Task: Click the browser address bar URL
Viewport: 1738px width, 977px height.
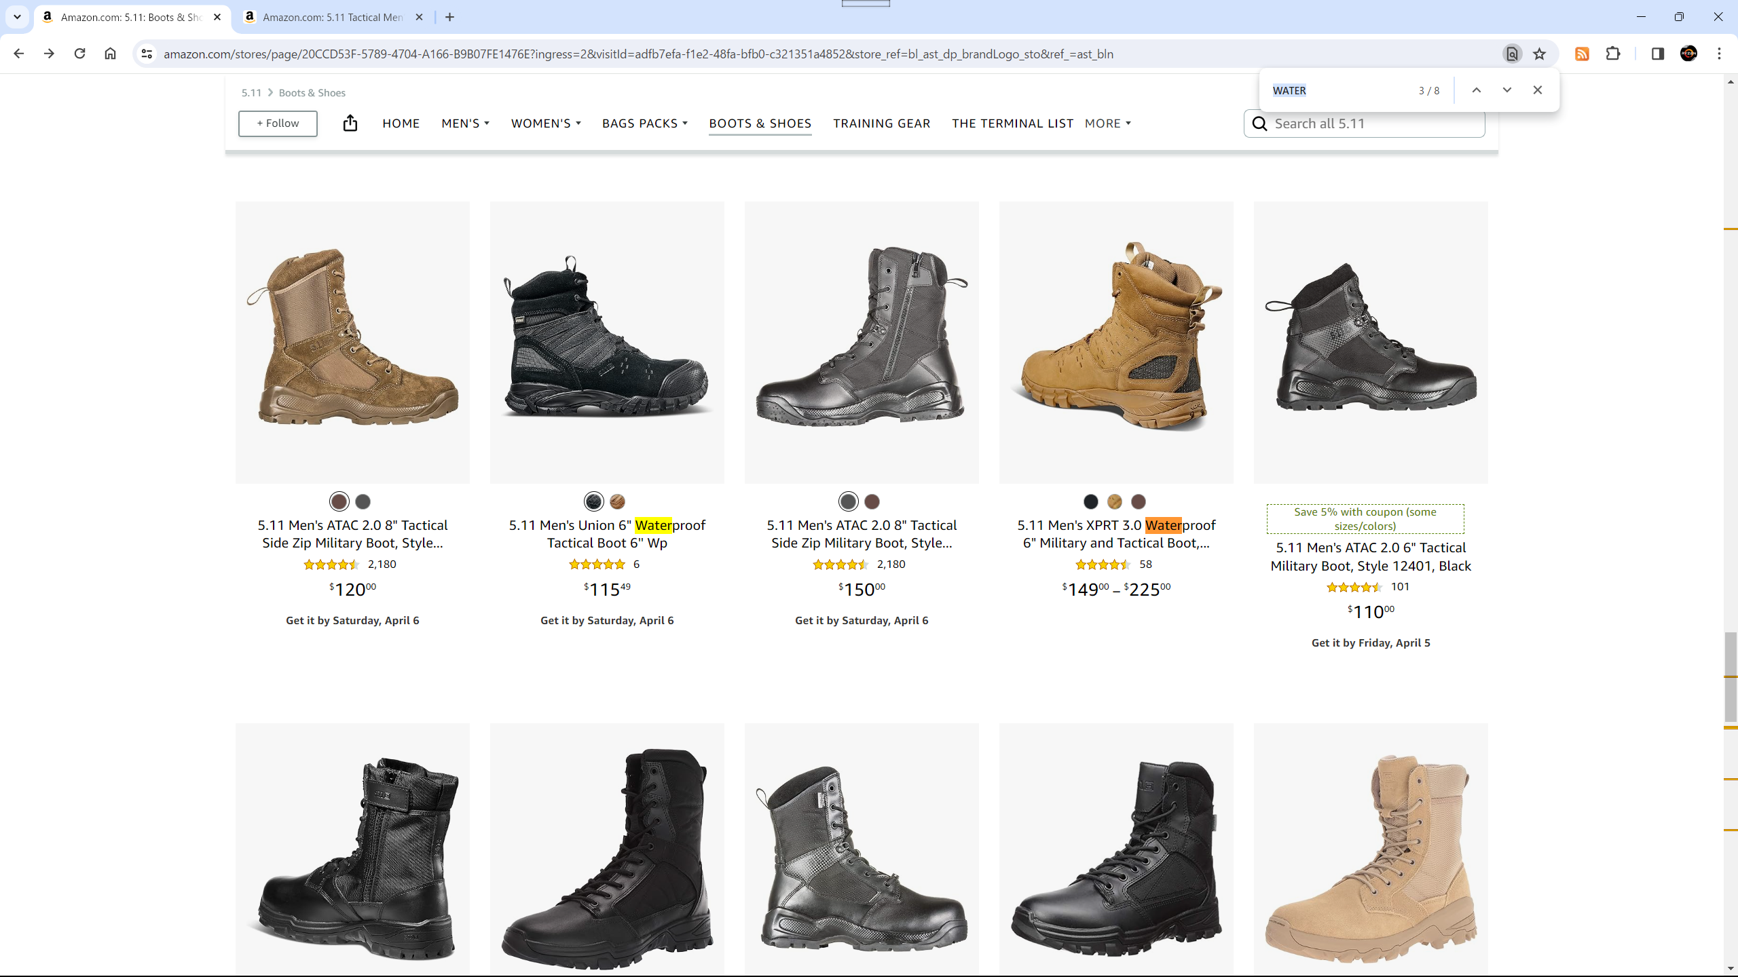Action: pos(638,54)
